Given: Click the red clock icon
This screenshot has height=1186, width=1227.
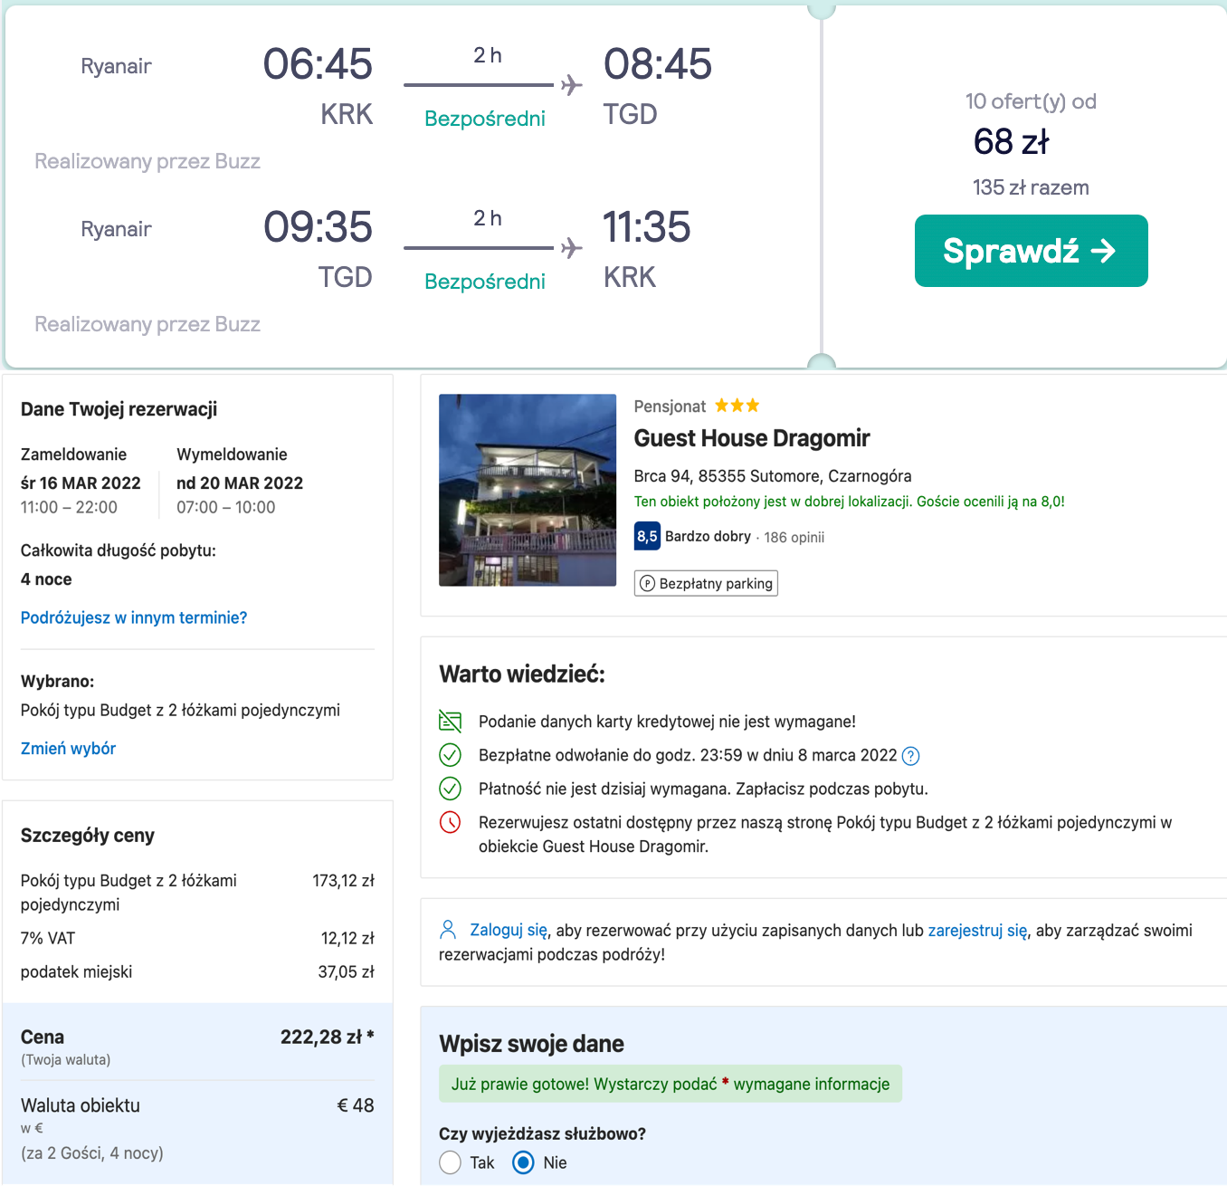Looking at the screenshot, I should click(450, 822).
